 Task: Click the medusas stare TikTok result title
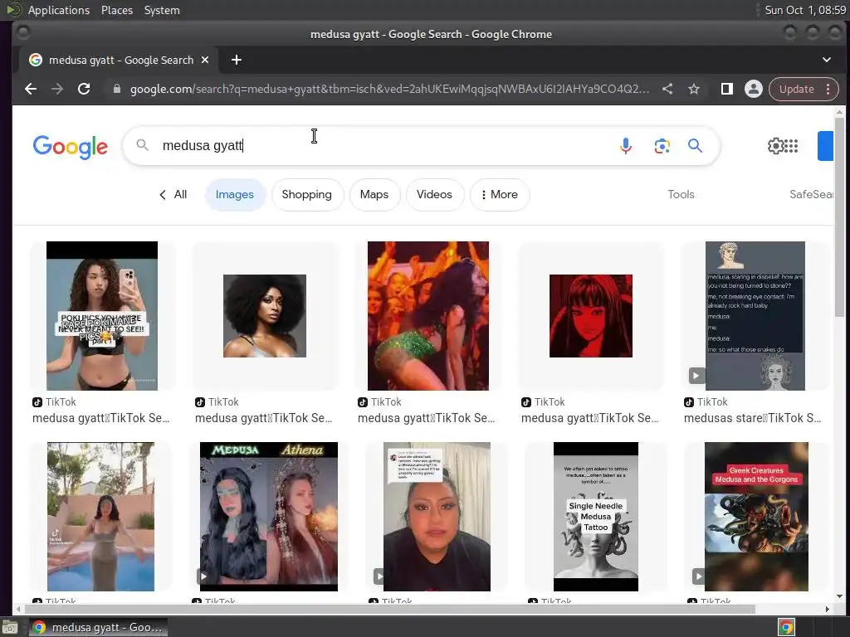(752, 418)
